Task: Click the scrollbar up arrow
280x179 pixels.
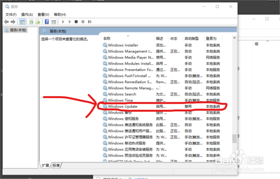Action: [x=234, y=38]
